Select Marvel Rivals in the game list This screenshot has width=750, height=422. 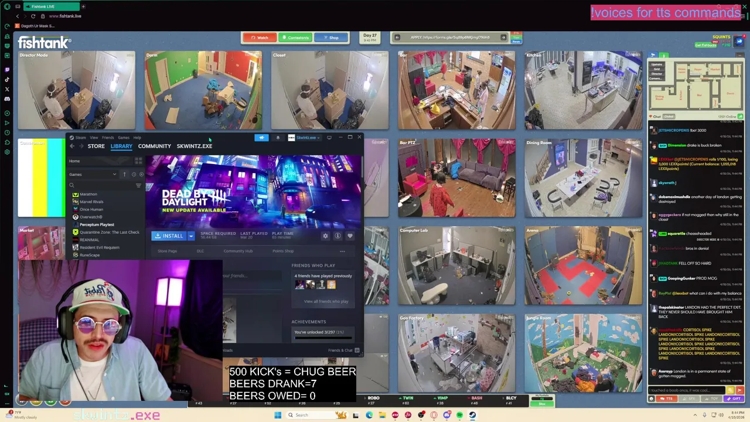pyautogui.click(x=91, y=202)
